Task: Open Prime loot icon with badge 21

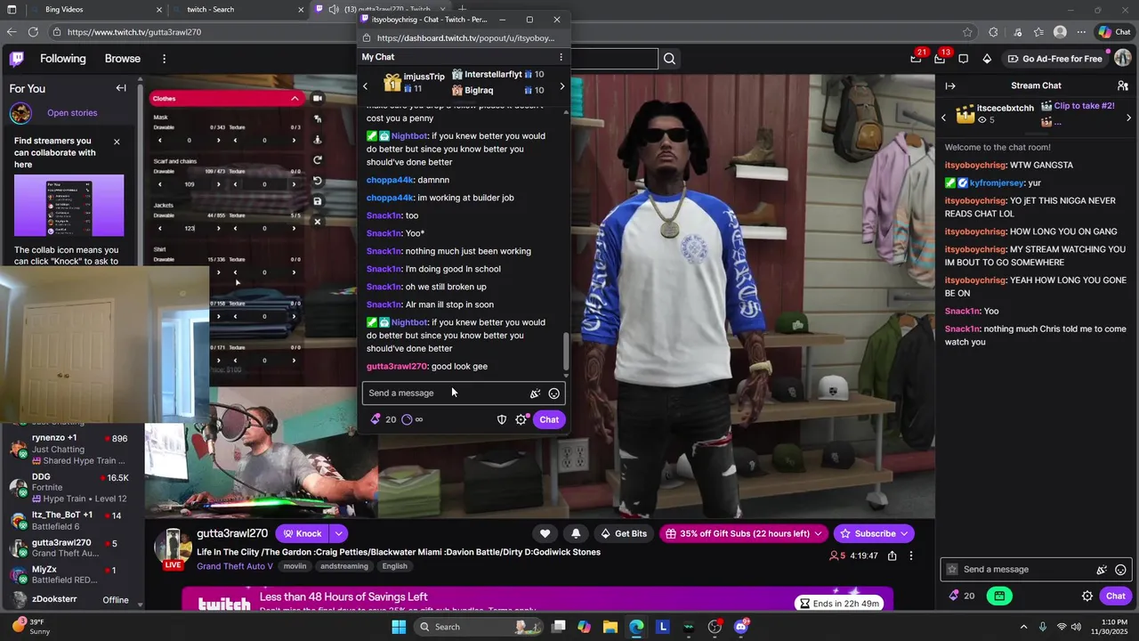Action: pyautogui.click(x=916, y=59)
